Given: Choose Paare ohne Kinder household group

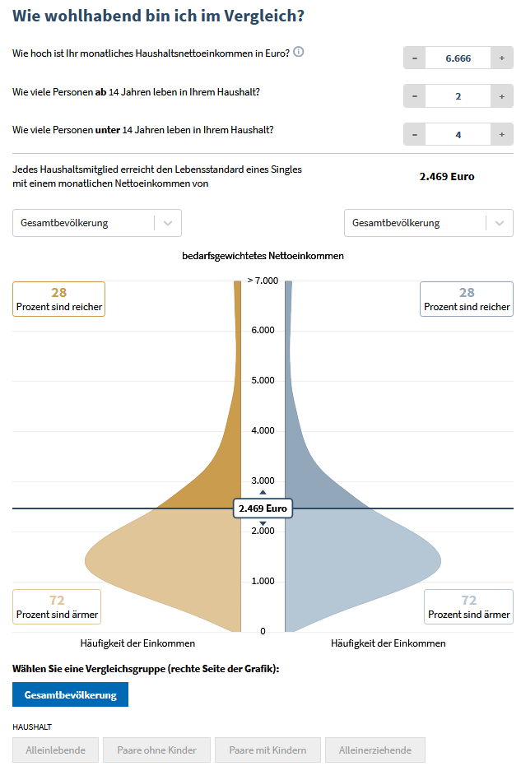Looking at the screenshot, I should [155, 750].
